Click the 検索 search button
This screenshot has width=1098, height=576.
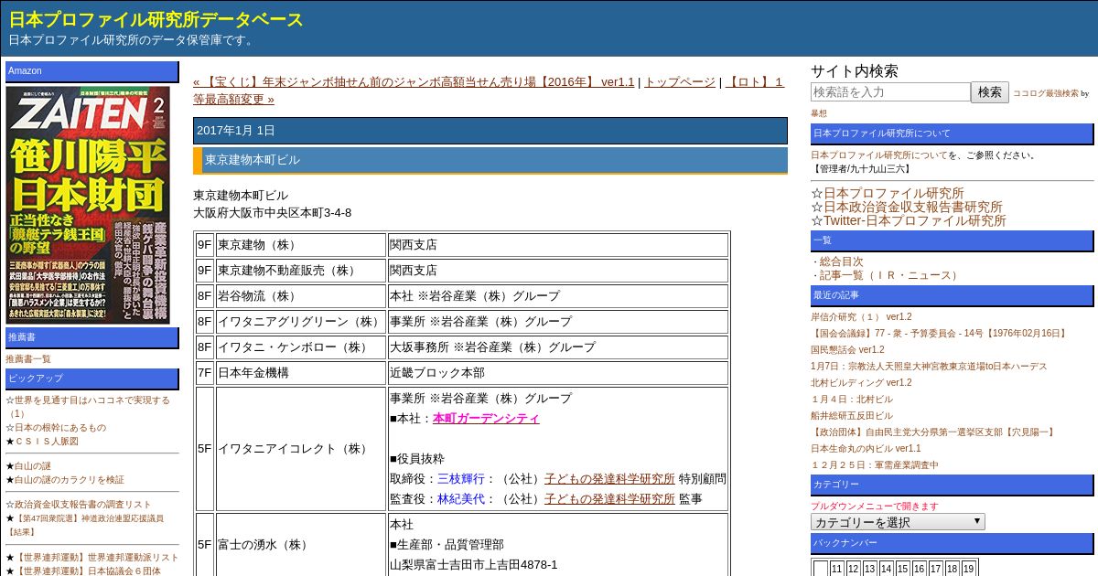(x=990, y=92)
